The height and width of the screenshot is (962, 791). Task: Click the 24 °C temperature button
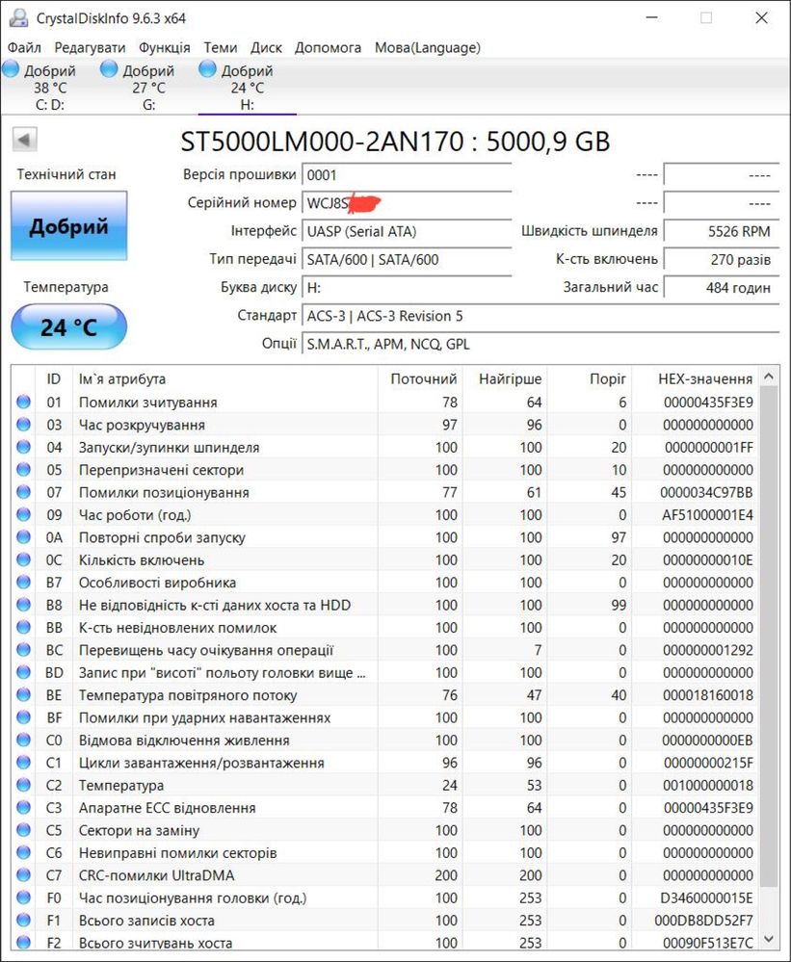coord(68,327)
